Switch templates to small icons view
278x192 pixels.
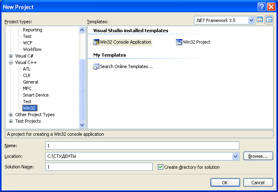[x=269, y=20]
